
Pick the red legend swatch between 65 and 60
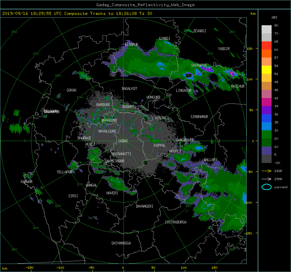(266, 46)
